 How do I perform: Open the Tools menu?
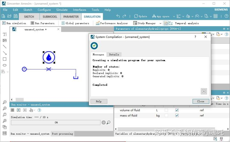point(95,10)
